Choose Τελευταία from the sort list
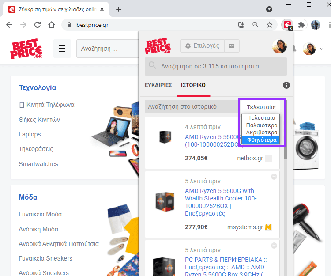Viewport: 331px width, 276px height. [262, 117]
